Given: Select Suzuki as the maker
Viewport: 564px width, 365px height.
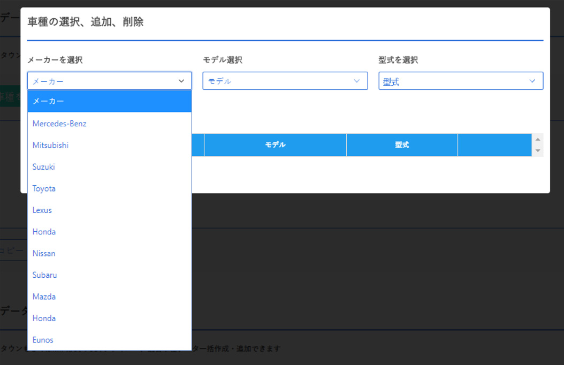Looking at the screenshot, I should pos(109,167).
